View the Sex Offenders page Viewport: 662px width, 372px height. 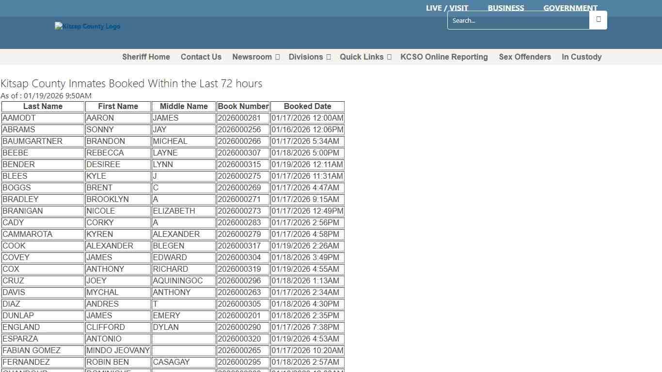pos(525,57)
